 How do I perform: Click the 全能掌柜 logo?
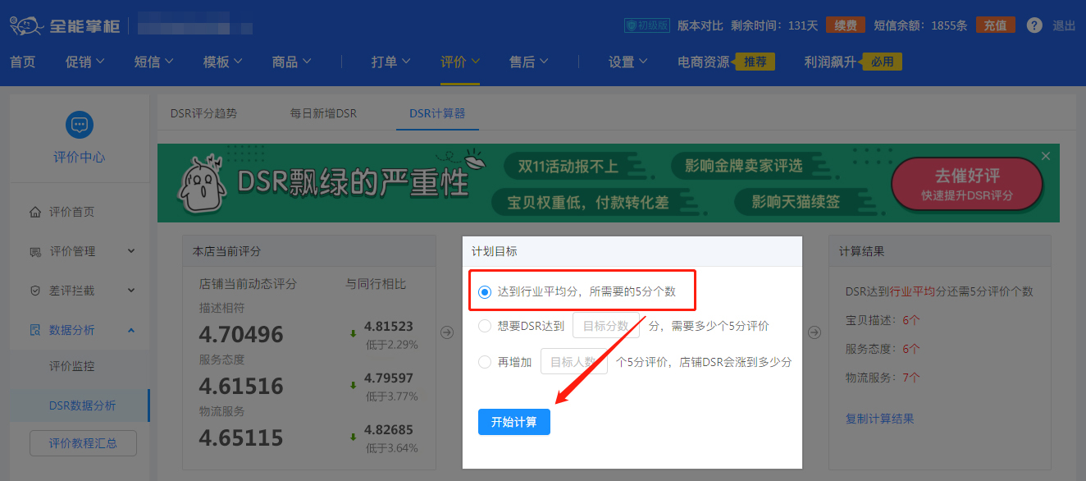(65, 25)
